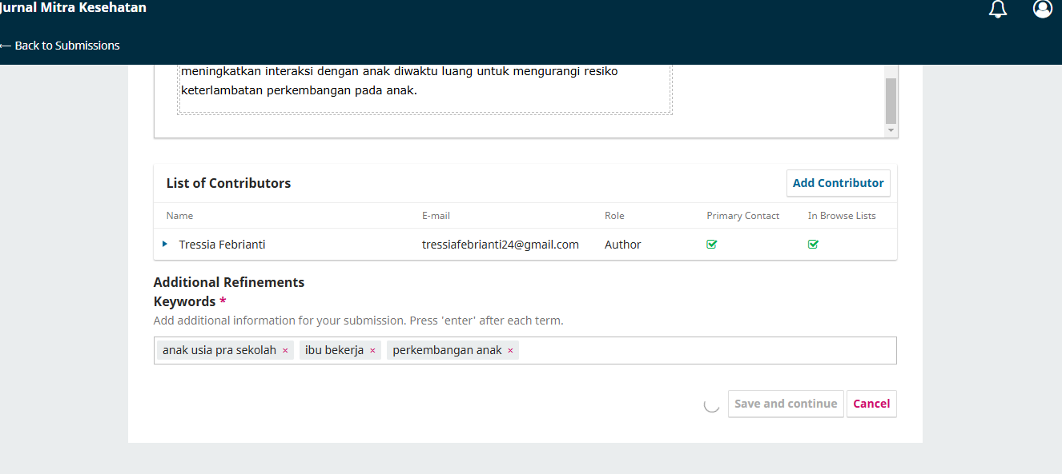Viewport: 1062px width, 474px height.
Task: Click inside the Keywords input field
Action: click(x=705, y=351)
